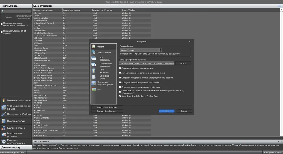Open Инструменты Windows wrench icon
283x154 pixels.
click(x=3, y=114)
